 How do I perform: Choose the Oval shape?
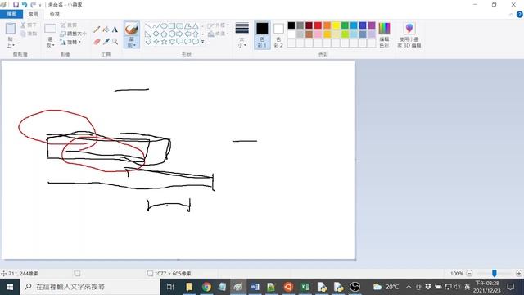point(164,25)
